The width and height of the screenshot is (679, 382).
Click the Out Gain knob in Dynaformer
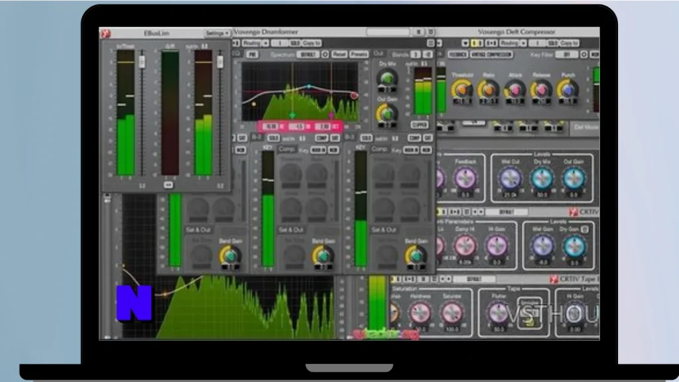387,113
